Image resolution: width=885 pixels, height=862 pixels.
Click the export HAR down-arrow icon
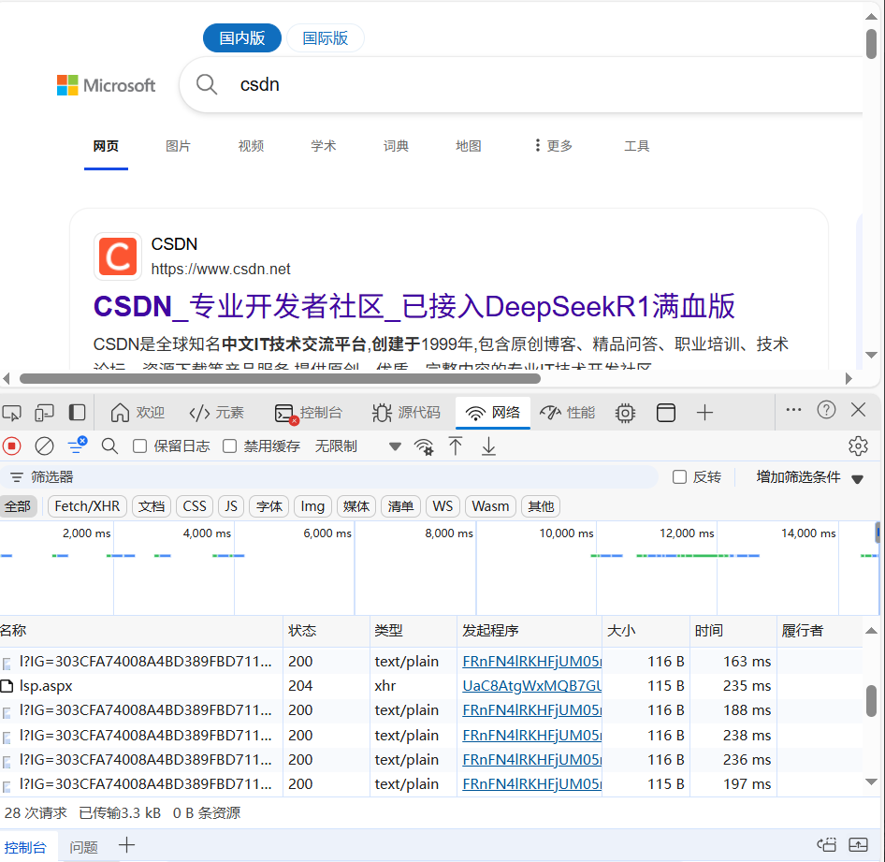(x=488, y=446)
